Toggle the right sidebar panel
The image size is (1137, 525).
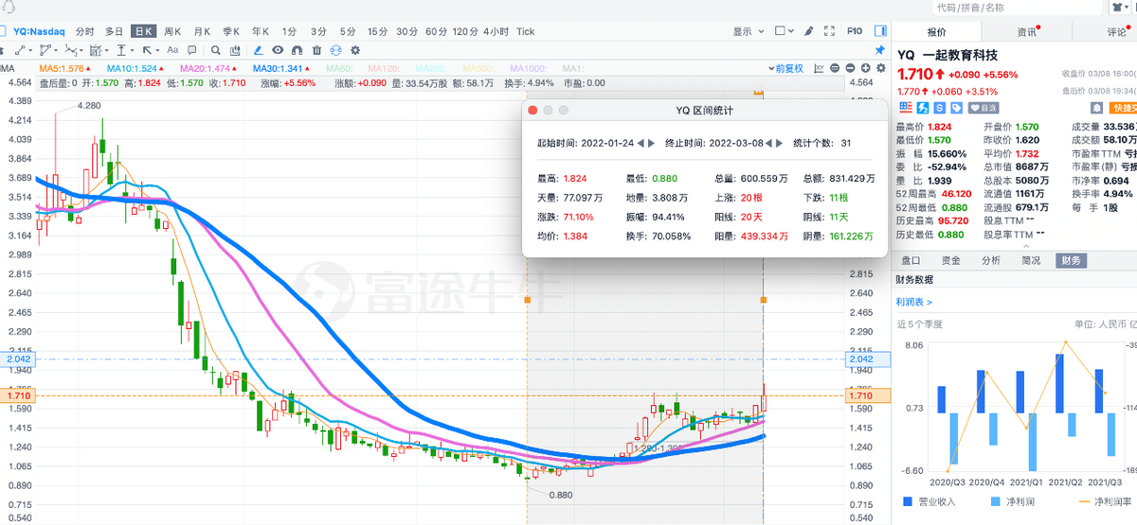tap(880, 31)
